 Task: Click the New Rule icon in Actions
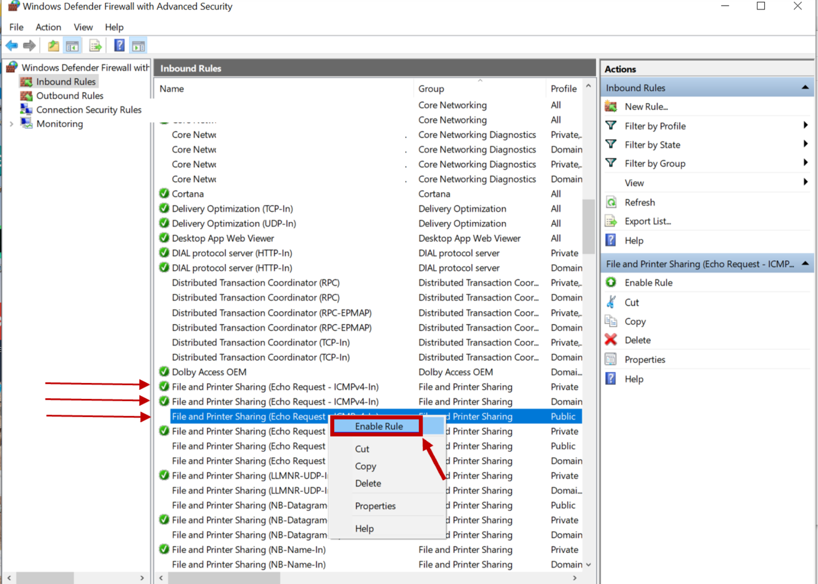pyautogui.click(x=611, y=106)
